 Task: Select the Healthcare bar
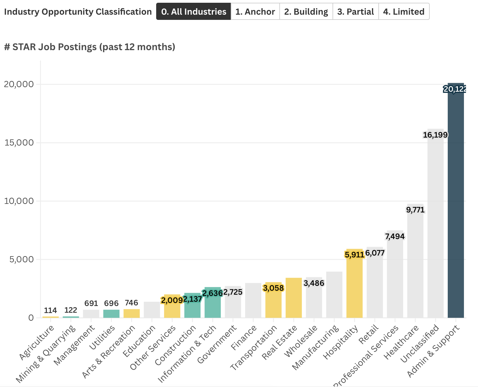point(415,261)
